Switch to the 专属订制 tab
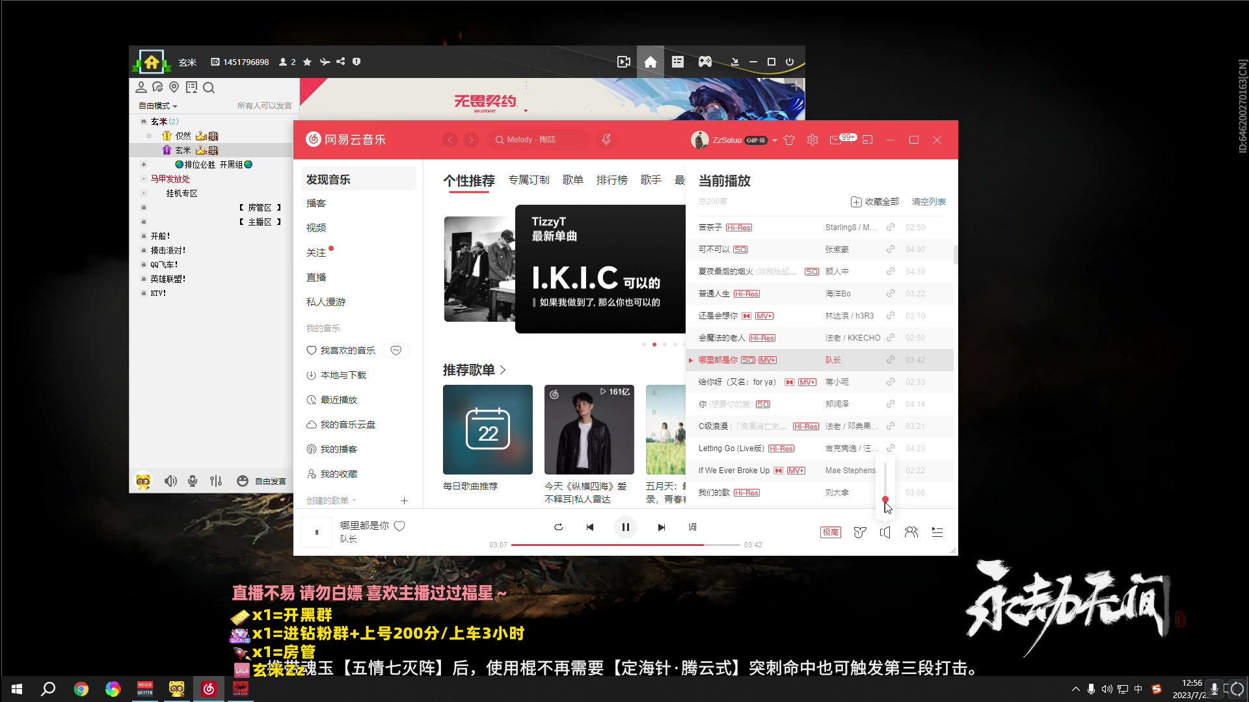The height and width of the screenshot is (702, 1249). pos(529,180)
